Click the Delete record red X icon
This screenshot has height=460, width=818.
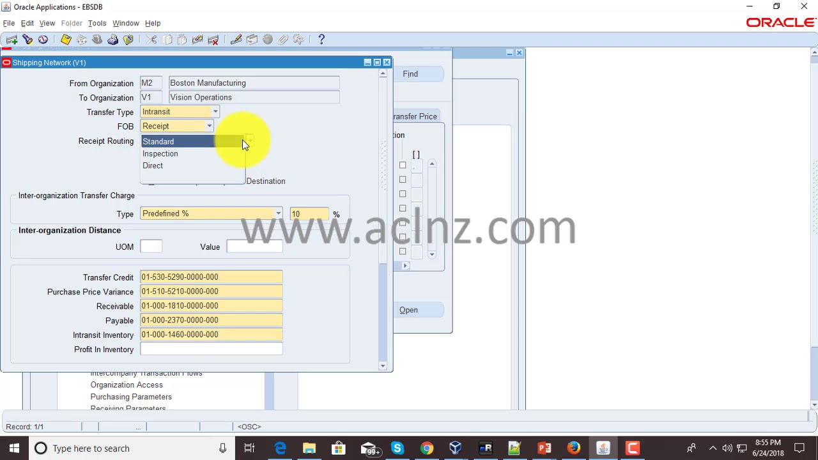pos(213,40)
